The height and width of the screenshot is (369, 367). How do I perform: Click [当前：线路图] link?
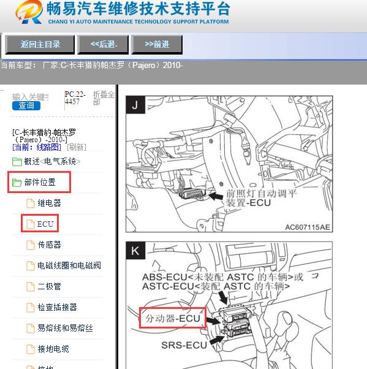[37, 147]
